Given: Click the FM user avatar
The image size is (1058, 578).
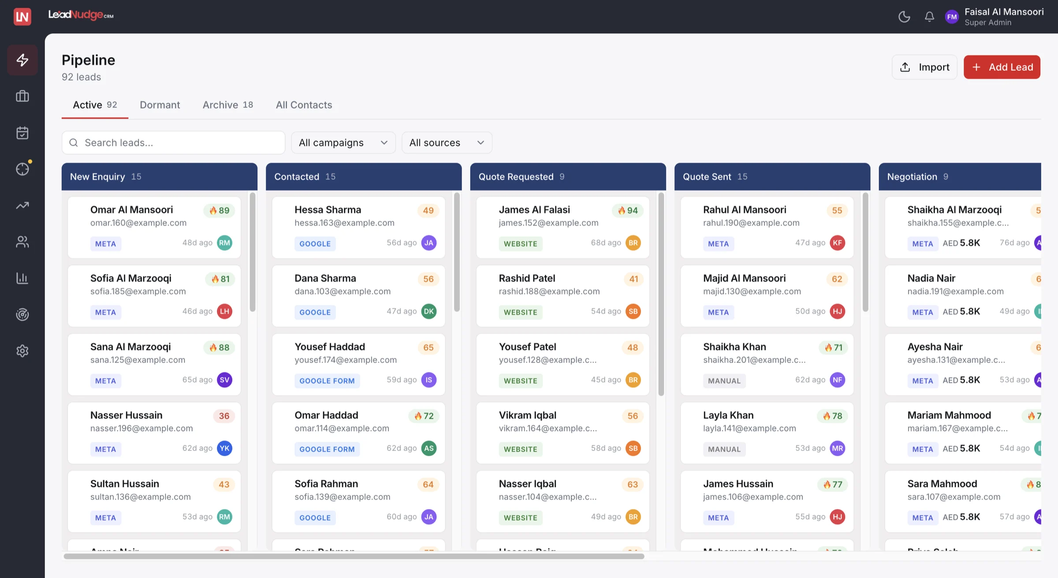Looking at the screenshot, I should 952,17.
